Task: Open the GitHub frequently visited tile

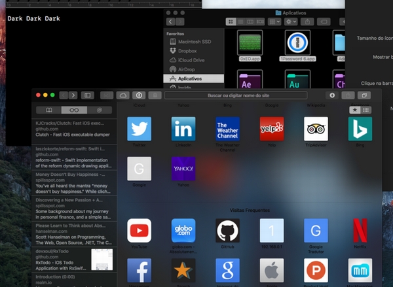Action: pos(227,230)
